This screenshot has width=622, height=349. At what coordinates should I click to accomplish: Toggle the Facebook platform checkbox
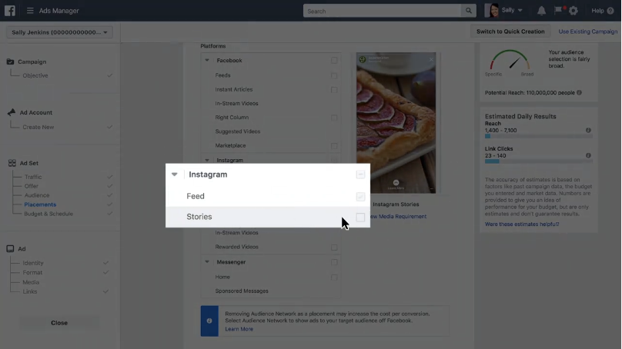point(334,61)
